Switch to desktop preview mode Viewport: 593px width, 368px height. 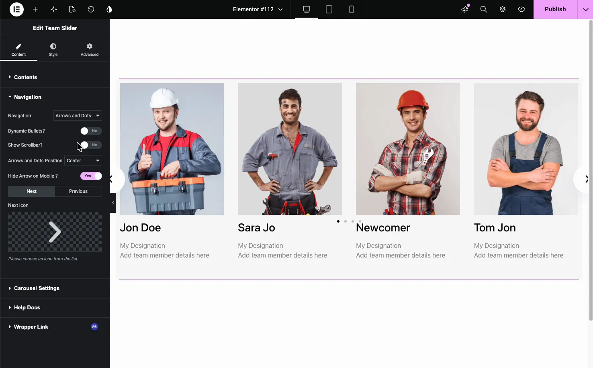pyautogui.click(x=307, y=9)
